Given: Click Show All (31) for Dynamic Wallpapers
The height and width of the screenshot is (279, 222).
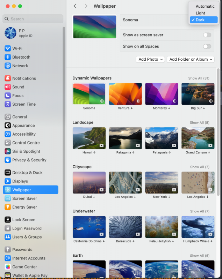Looking at the screenshot, I should pos(199,78).
